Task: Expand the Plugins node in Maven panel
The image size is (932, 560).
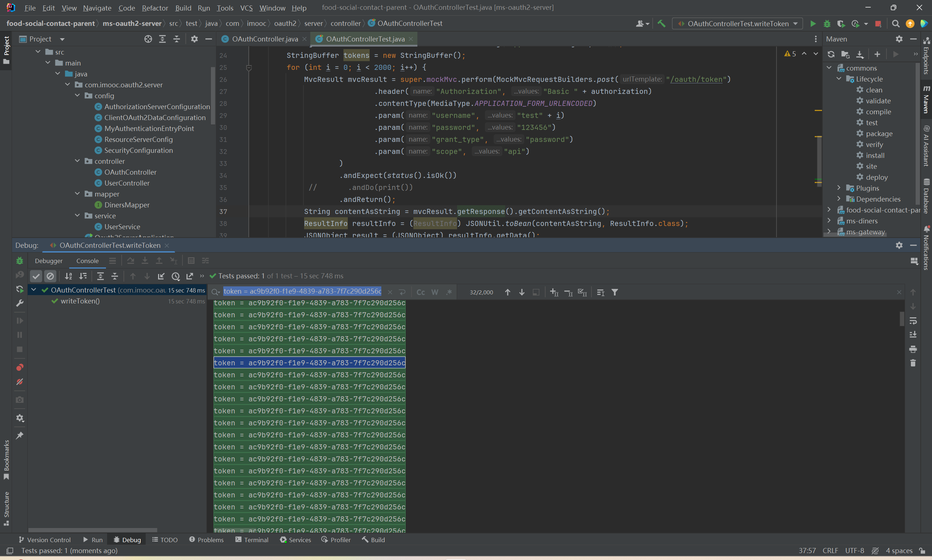Action: coord(839,188)
